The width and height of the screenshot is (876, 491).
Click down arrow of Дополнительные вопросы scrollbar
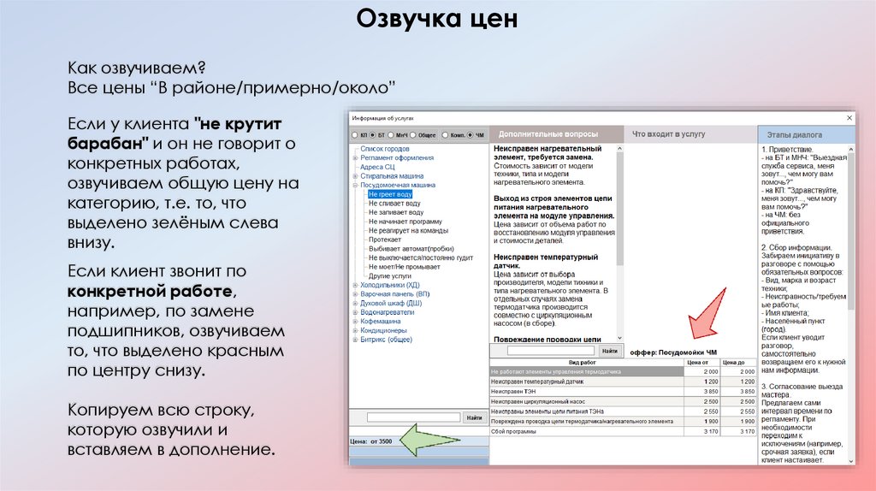point(619,339)
